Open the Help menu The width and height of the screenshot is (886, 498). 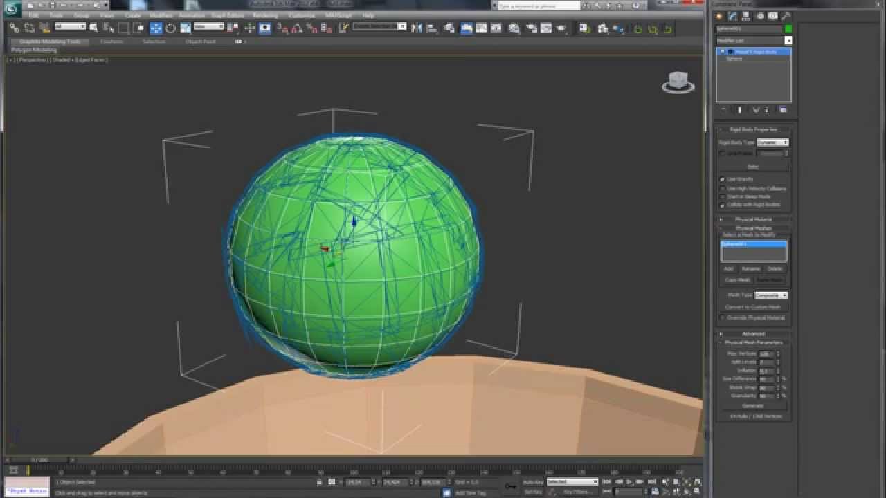[x=368, y=15]
